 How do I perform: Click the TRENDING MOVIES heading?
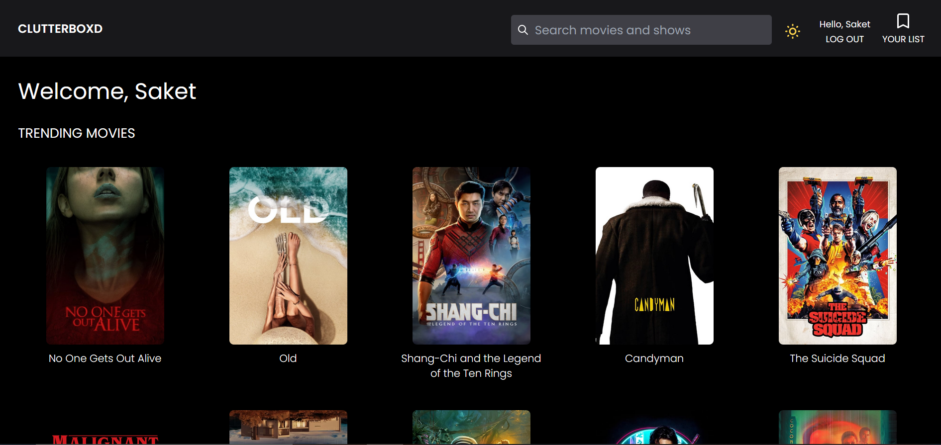tap(77, 133)
